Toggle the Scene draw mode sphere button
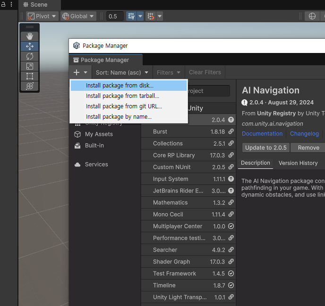This screenshot has width=325, height=306. coord(312,16)
